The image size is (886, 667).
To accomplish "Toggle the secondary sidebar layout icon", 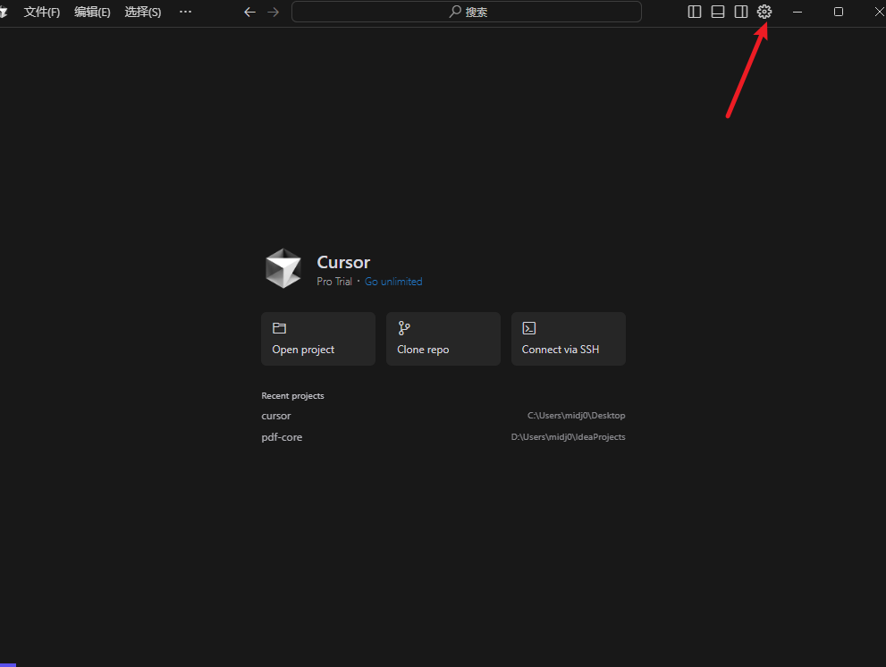I will pos(741,12).
